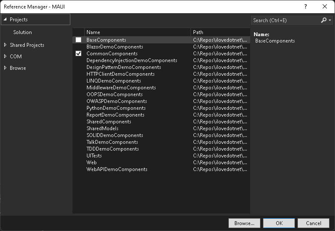The width and height of the screenshot is (335, 231).
Task: Select the PythonDemoComponents project
Action: pyautogui.click(x=116, y=108)
